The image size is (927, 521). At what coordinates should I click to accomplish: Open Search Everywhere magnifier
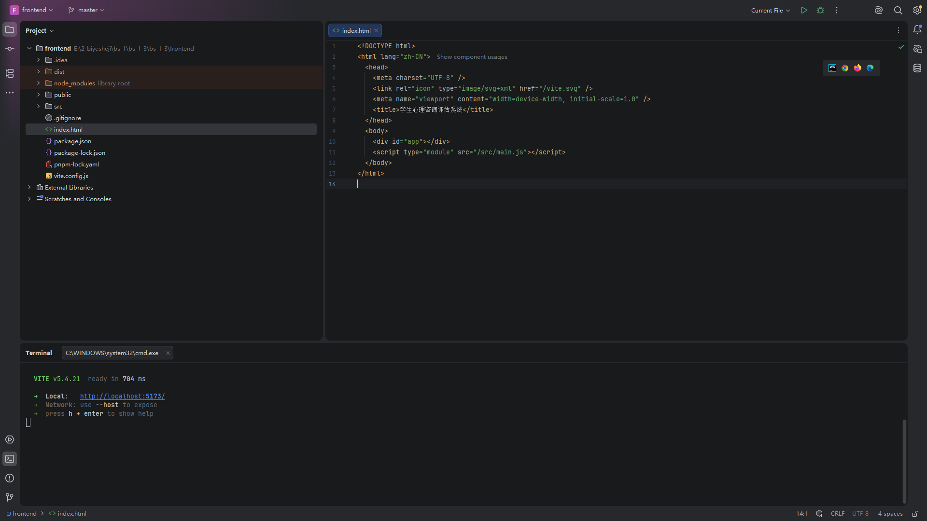click(898, 10)
